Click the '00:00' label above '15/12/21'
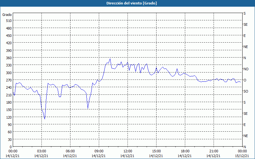The height and width of the screenshot is (159, 255). click(x=242, y=151)
